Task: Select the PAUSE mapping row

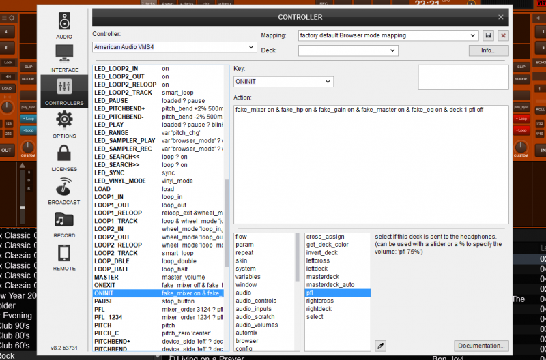Action: (x=158, y=301)
